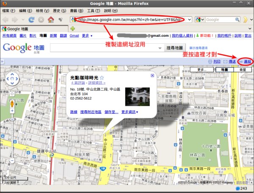
Task: Click the 圖片 link
Action: pyautogui.click(x=23, y=36)
